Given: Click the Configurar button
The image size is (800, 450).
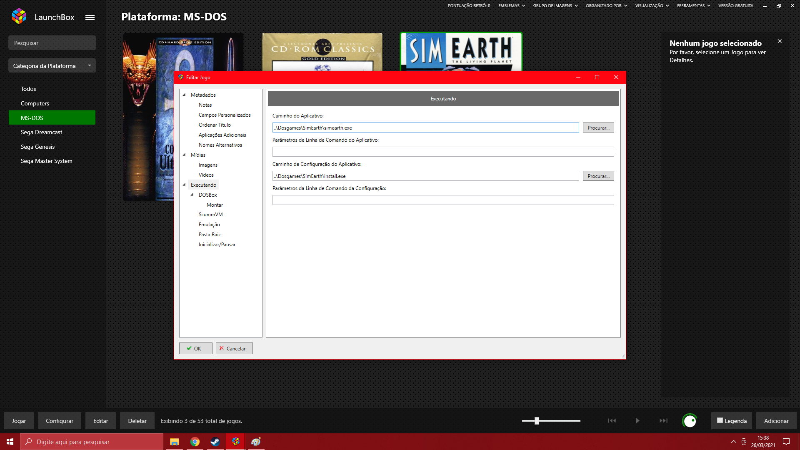Looking at the screenshot, I should click(x=60, y=421).
